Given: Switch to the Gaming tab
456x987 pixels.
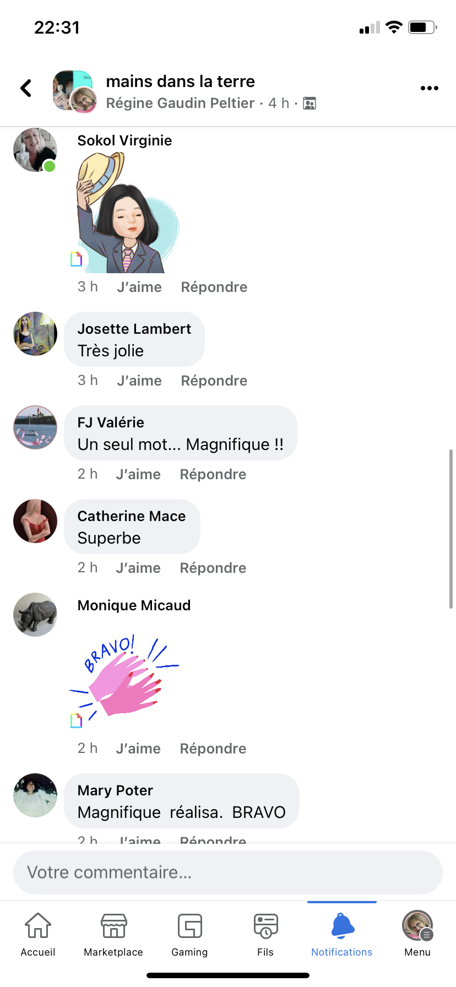Looking at the screenshot, I should [x=189, y=935].
